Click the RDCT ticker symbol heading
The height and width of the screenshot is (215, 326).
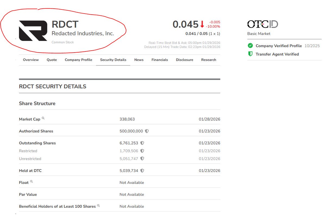click(x=65, y=24)
